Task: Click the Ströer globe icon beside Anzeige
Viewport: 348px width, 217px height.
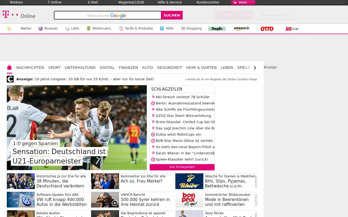Action: point(10,79)
